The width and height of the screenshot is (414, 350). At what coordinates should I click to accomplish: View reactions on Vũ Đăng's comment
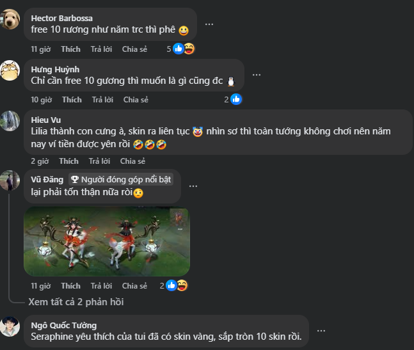[177, 285]
